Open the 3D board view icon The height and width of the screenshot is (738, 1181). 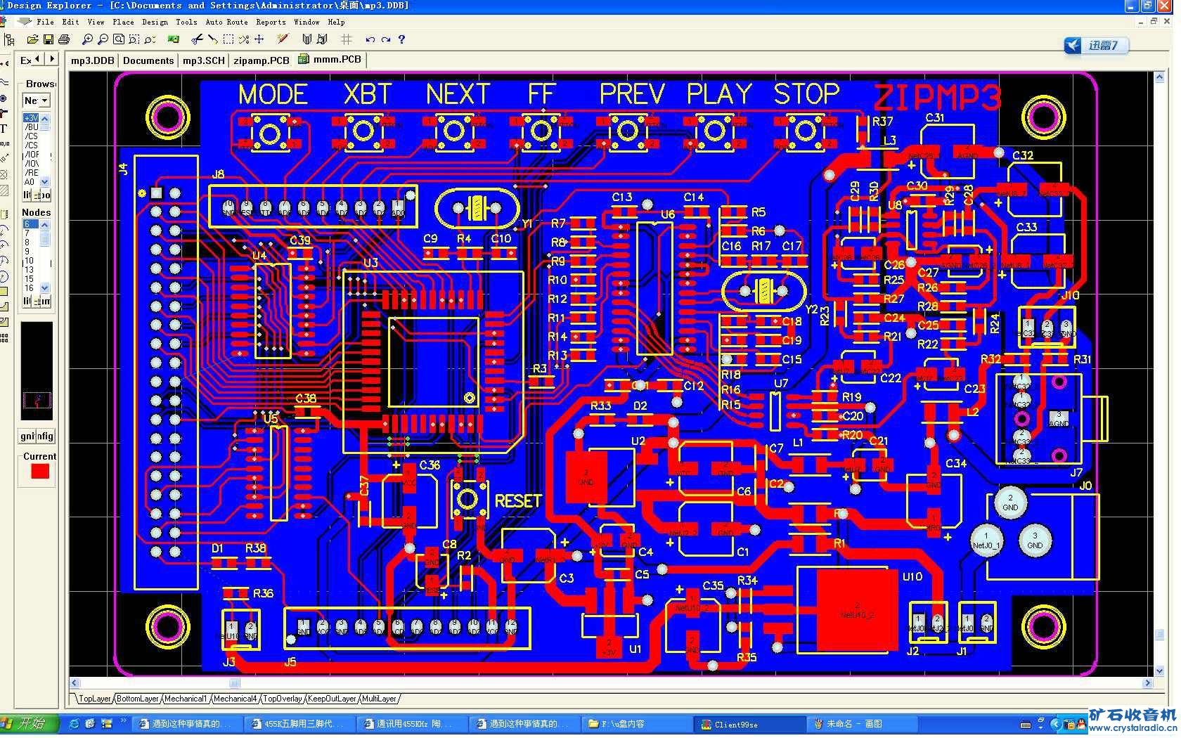[174, 40]
